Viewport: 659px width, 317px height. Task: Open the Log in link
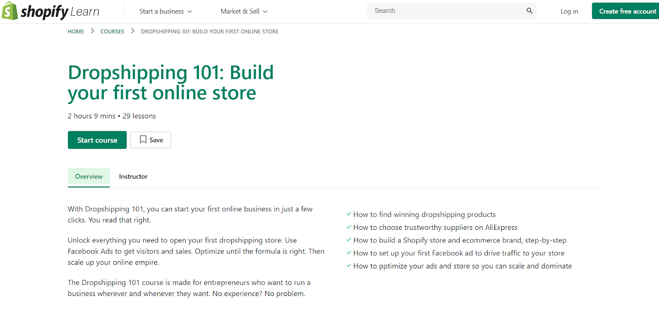coord(569,12)
